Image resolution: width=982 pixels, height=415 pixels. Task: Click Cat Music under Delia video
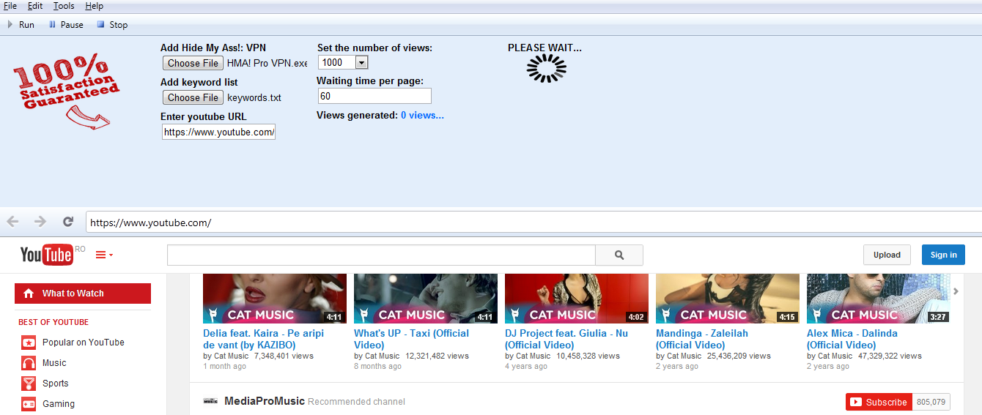pyautogui.click(x=231, y=356)
